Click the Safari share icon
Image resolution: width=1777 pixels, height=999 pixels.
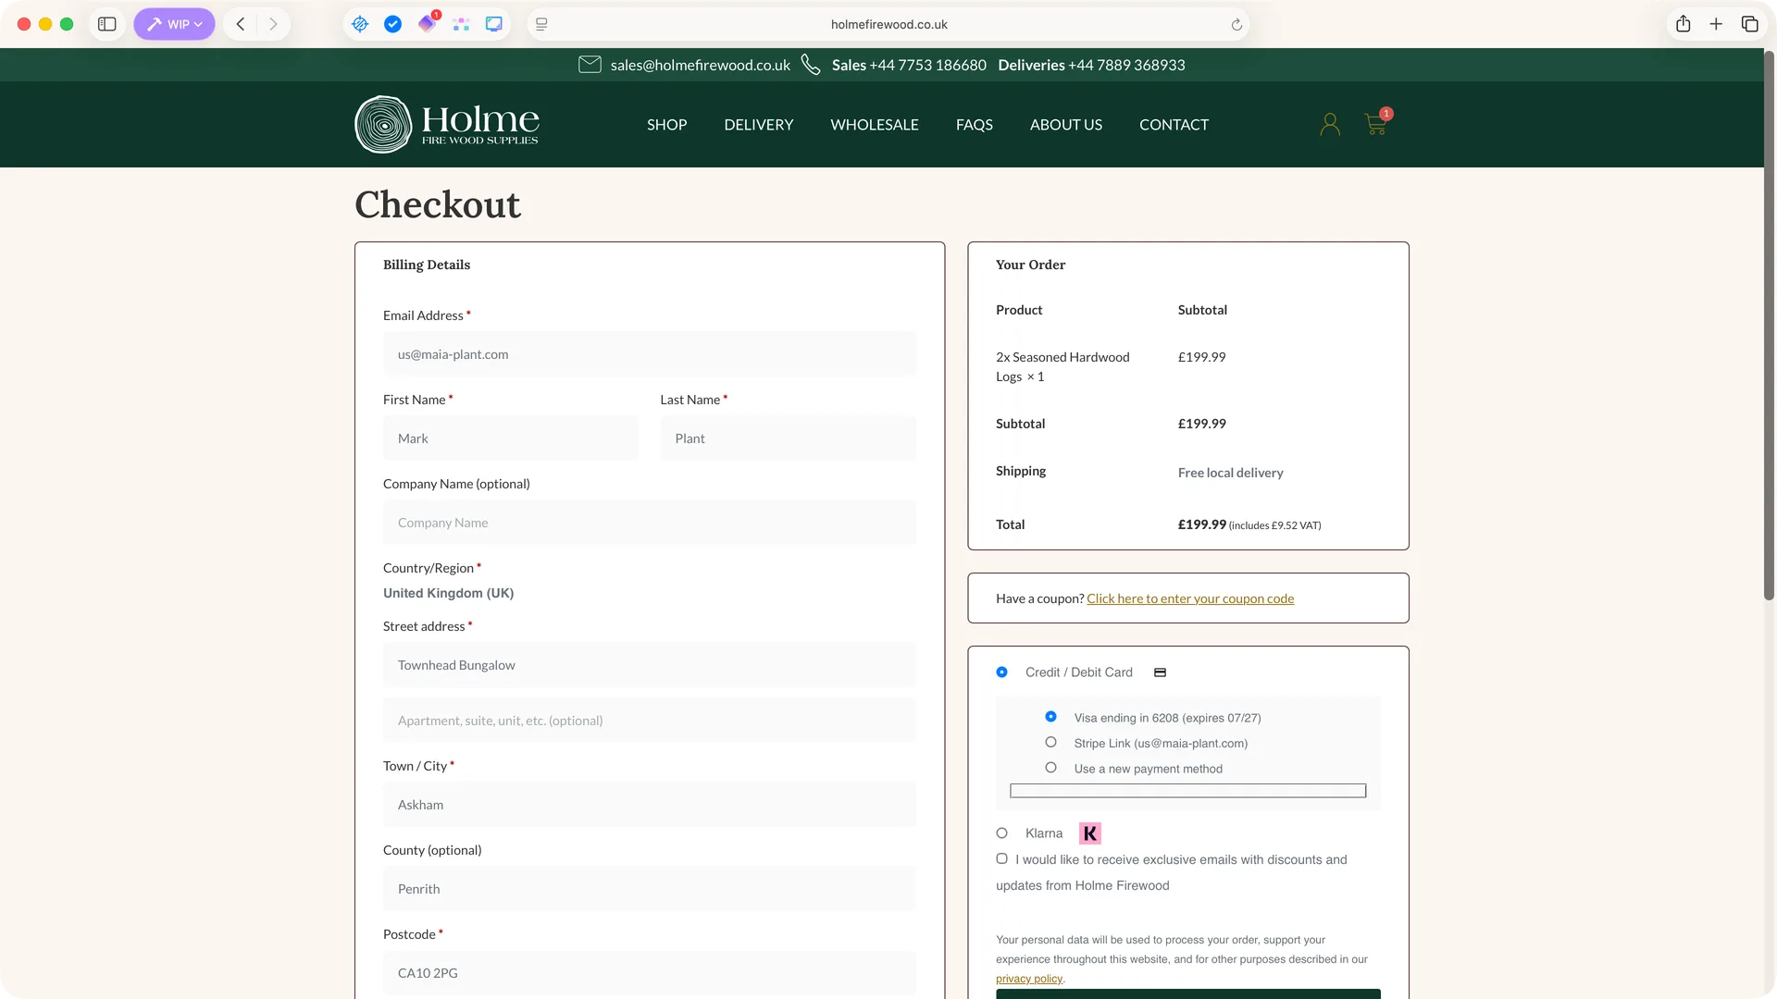click(x=1683, y=24)
